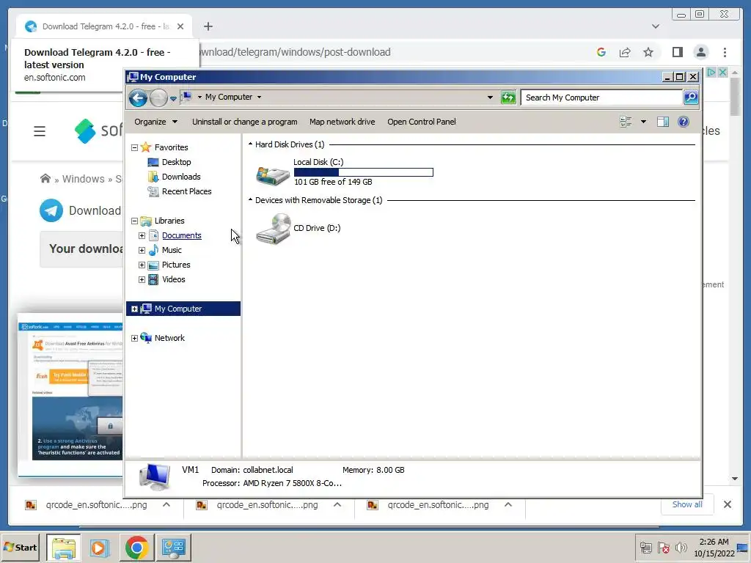Viewport: 751px width, 563px height.
Task: Click the blue Help question icon
Action: [x=684, y=122]
